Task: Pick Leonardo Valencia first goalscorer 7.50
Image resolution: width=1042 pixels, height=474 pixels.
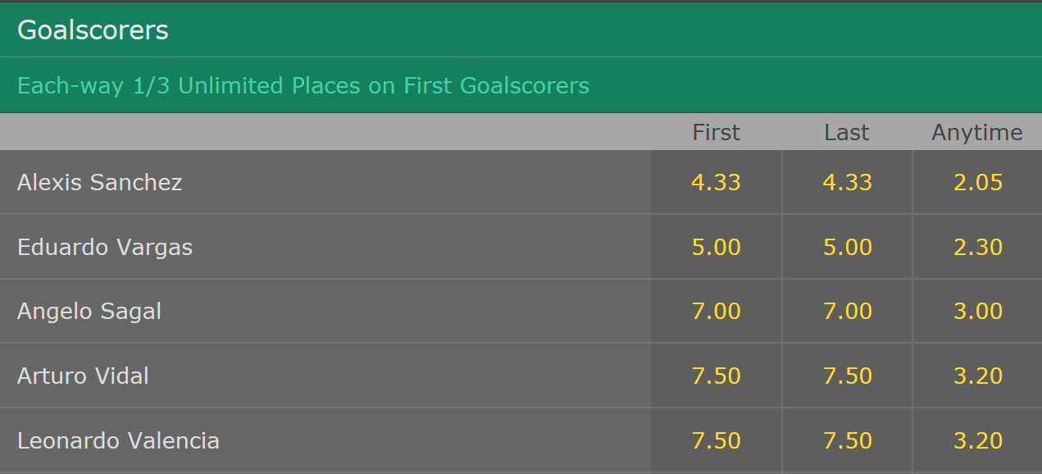Action: point(716,440)
